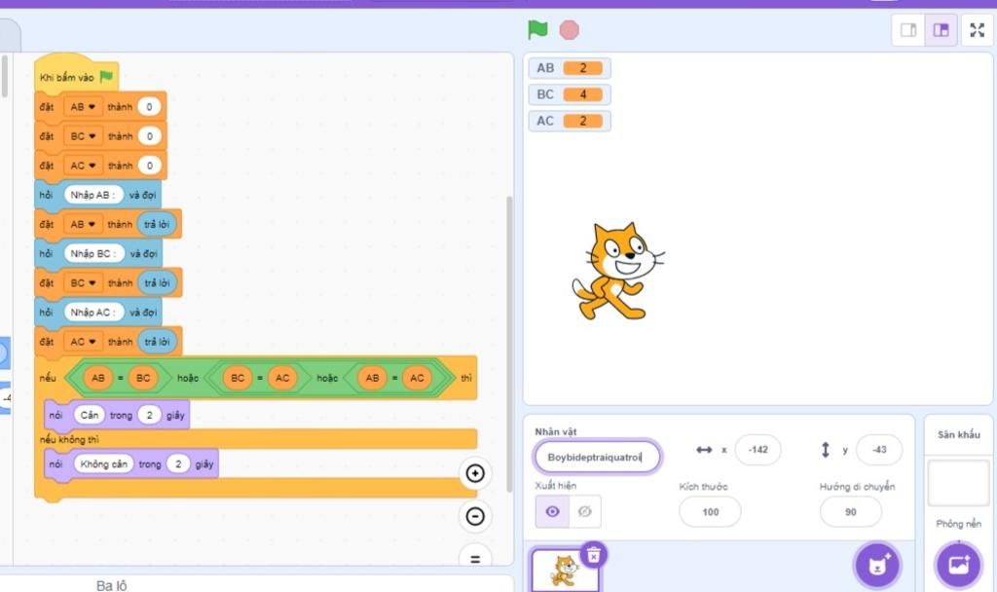Zoom out the code workspace
Viewport: 997px width, 592px height.
point(475,516)
